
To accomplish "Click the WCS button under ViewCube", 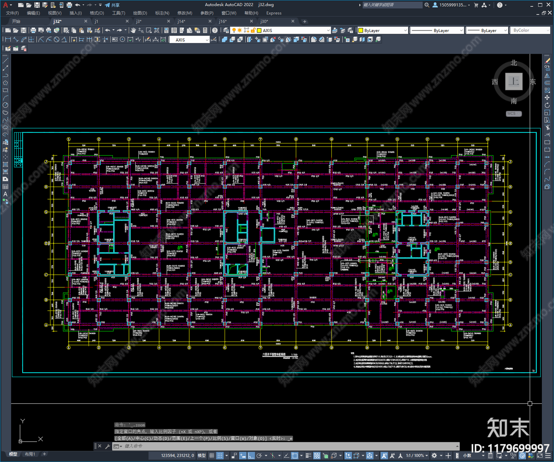I will 513,114.
